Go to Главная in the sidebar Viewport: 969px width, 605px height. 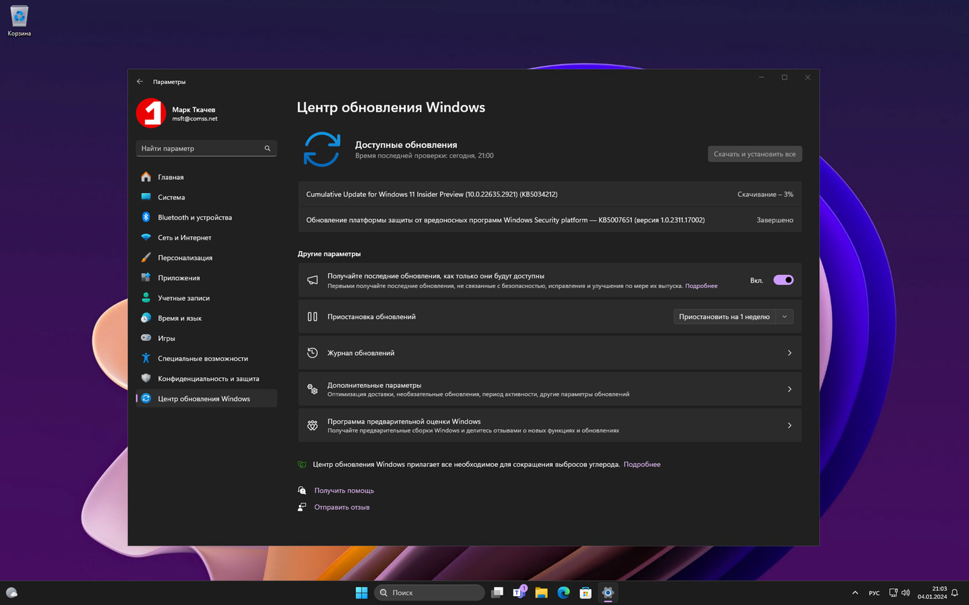click(x=207, y=177)
